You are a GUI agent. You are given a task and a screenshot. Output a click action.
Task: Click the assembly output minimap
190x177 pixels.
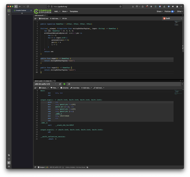tap(178, 92)
